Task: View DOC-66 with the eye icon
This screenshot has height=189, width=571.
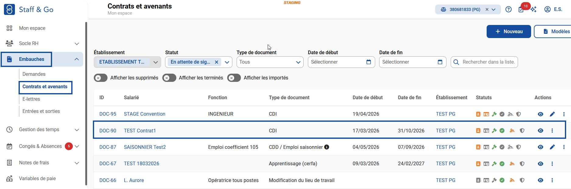Action: pos(541,180)
